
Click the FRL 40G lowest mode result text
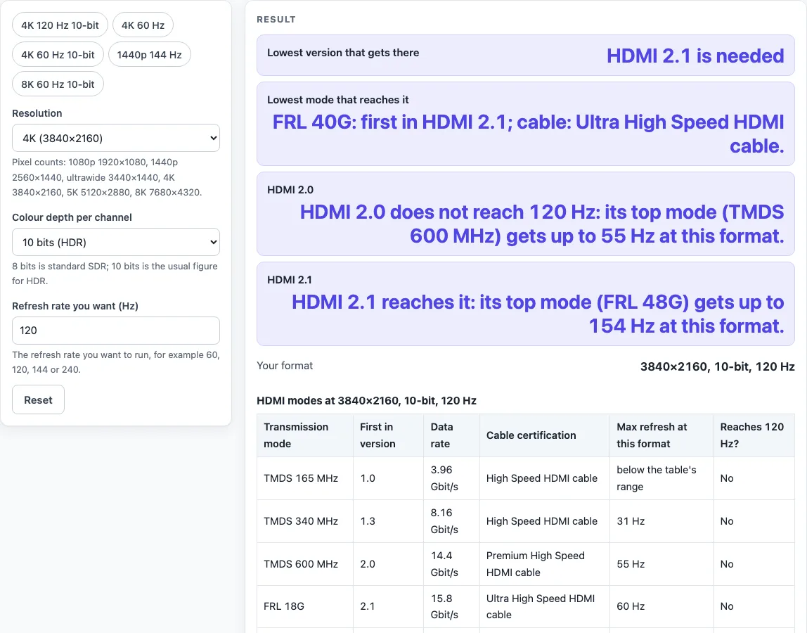[x=528, y=134]
